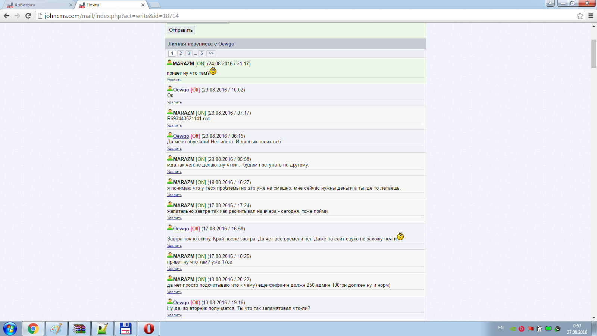Click the page's vertical scrollbar thumb
The width and height of the screenshot is (597, 336).
click(594, 53)
